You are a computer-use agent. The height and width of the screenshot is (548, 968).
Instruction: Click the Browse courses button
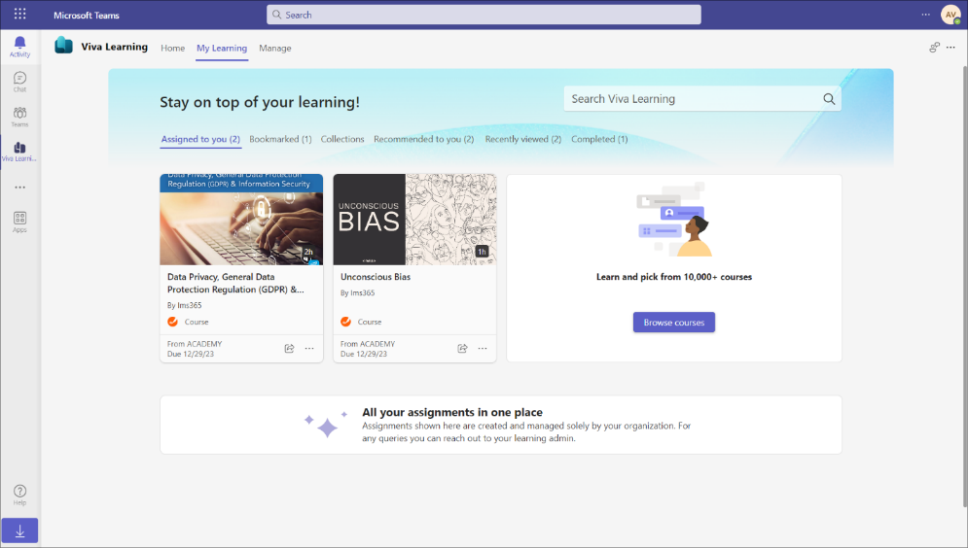click(x=673, y=323)
